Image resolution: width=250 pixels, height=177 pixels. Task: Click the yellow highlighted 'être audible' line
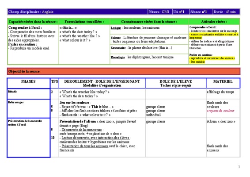[197, 62]
